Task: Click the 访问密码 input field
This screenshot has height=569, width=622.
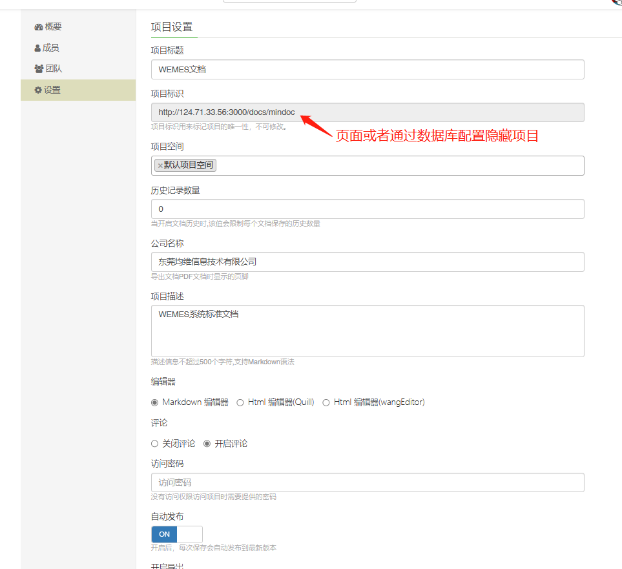Action: [x=367, y=482]
